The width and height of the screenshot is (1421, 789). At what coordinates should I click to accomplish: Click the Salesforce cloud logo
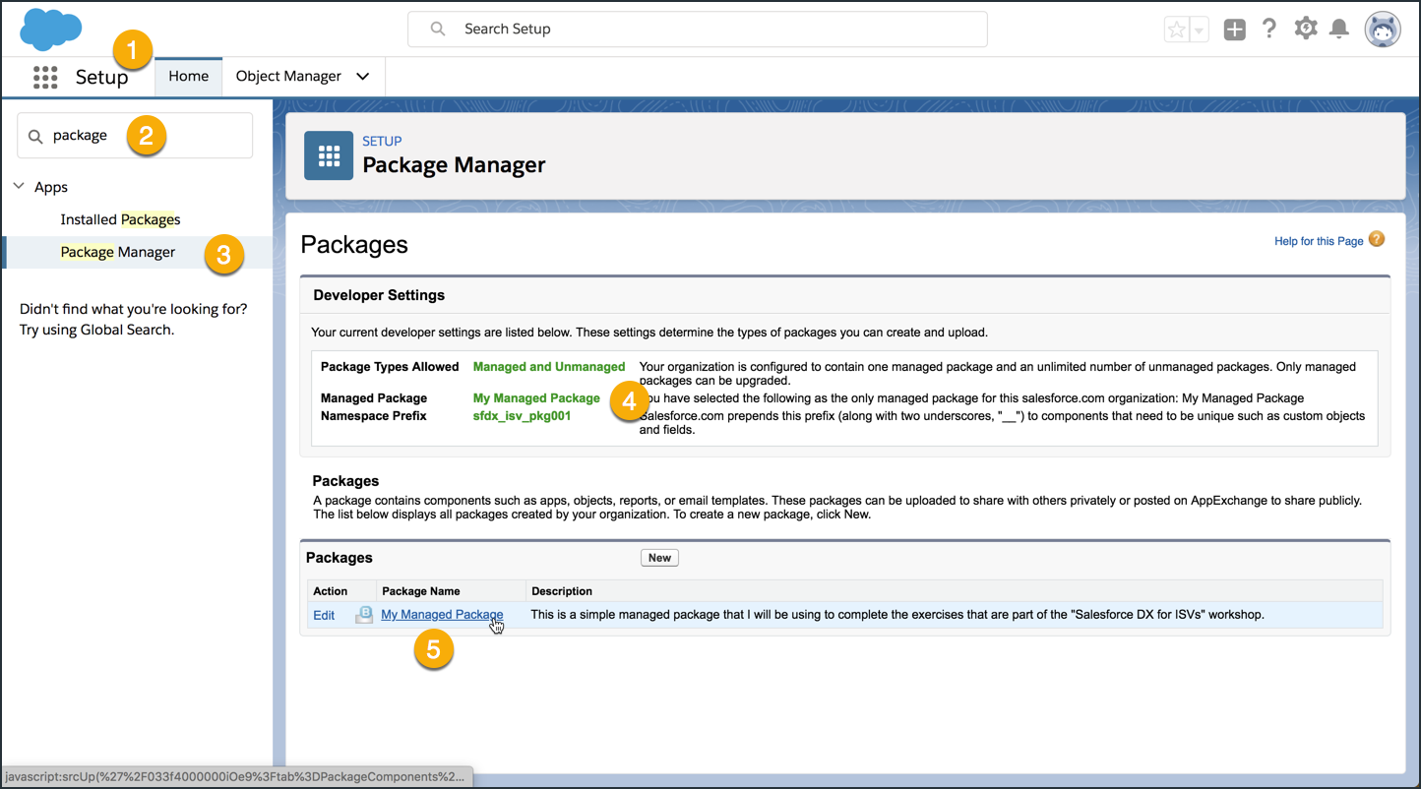coord(50,29)
